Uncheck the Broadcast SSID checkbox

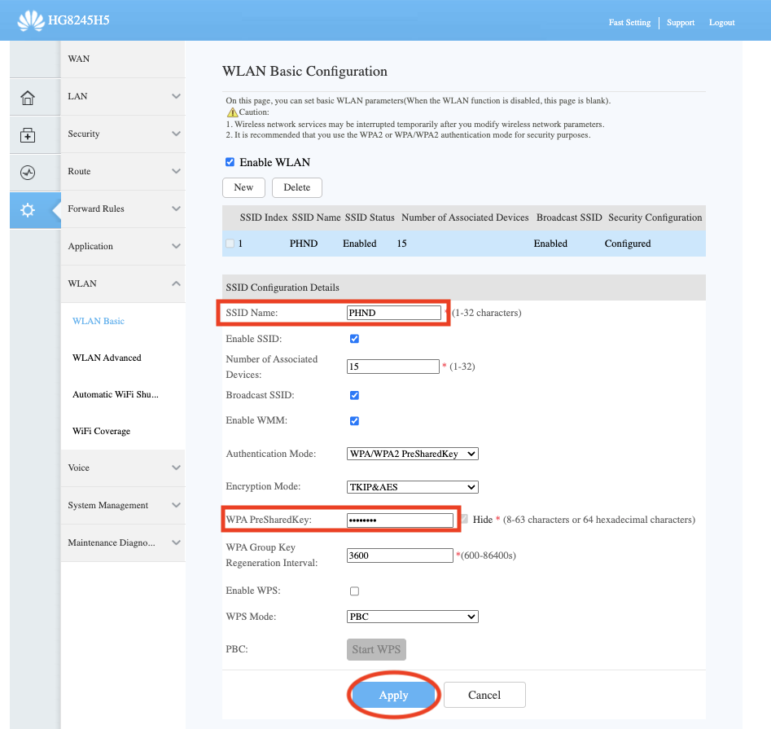click(354, 395)
